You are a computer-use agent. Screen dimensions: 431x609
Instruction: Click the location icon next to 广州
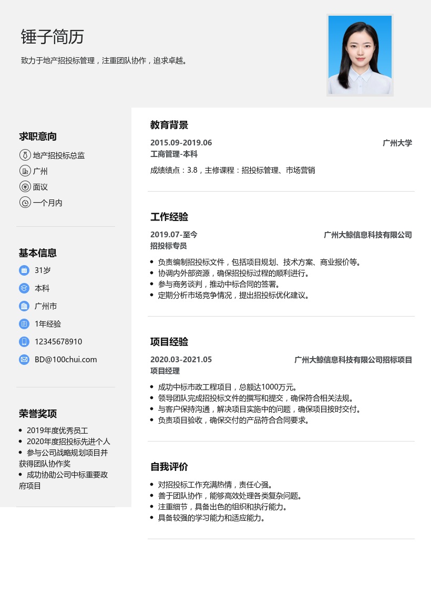pos(25,171)
